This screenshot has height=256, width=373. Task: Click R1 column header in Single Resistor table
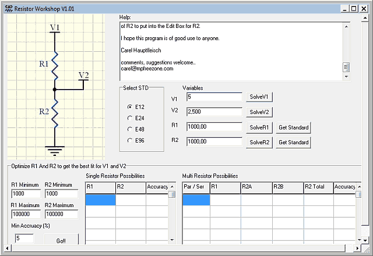(100, 188)
